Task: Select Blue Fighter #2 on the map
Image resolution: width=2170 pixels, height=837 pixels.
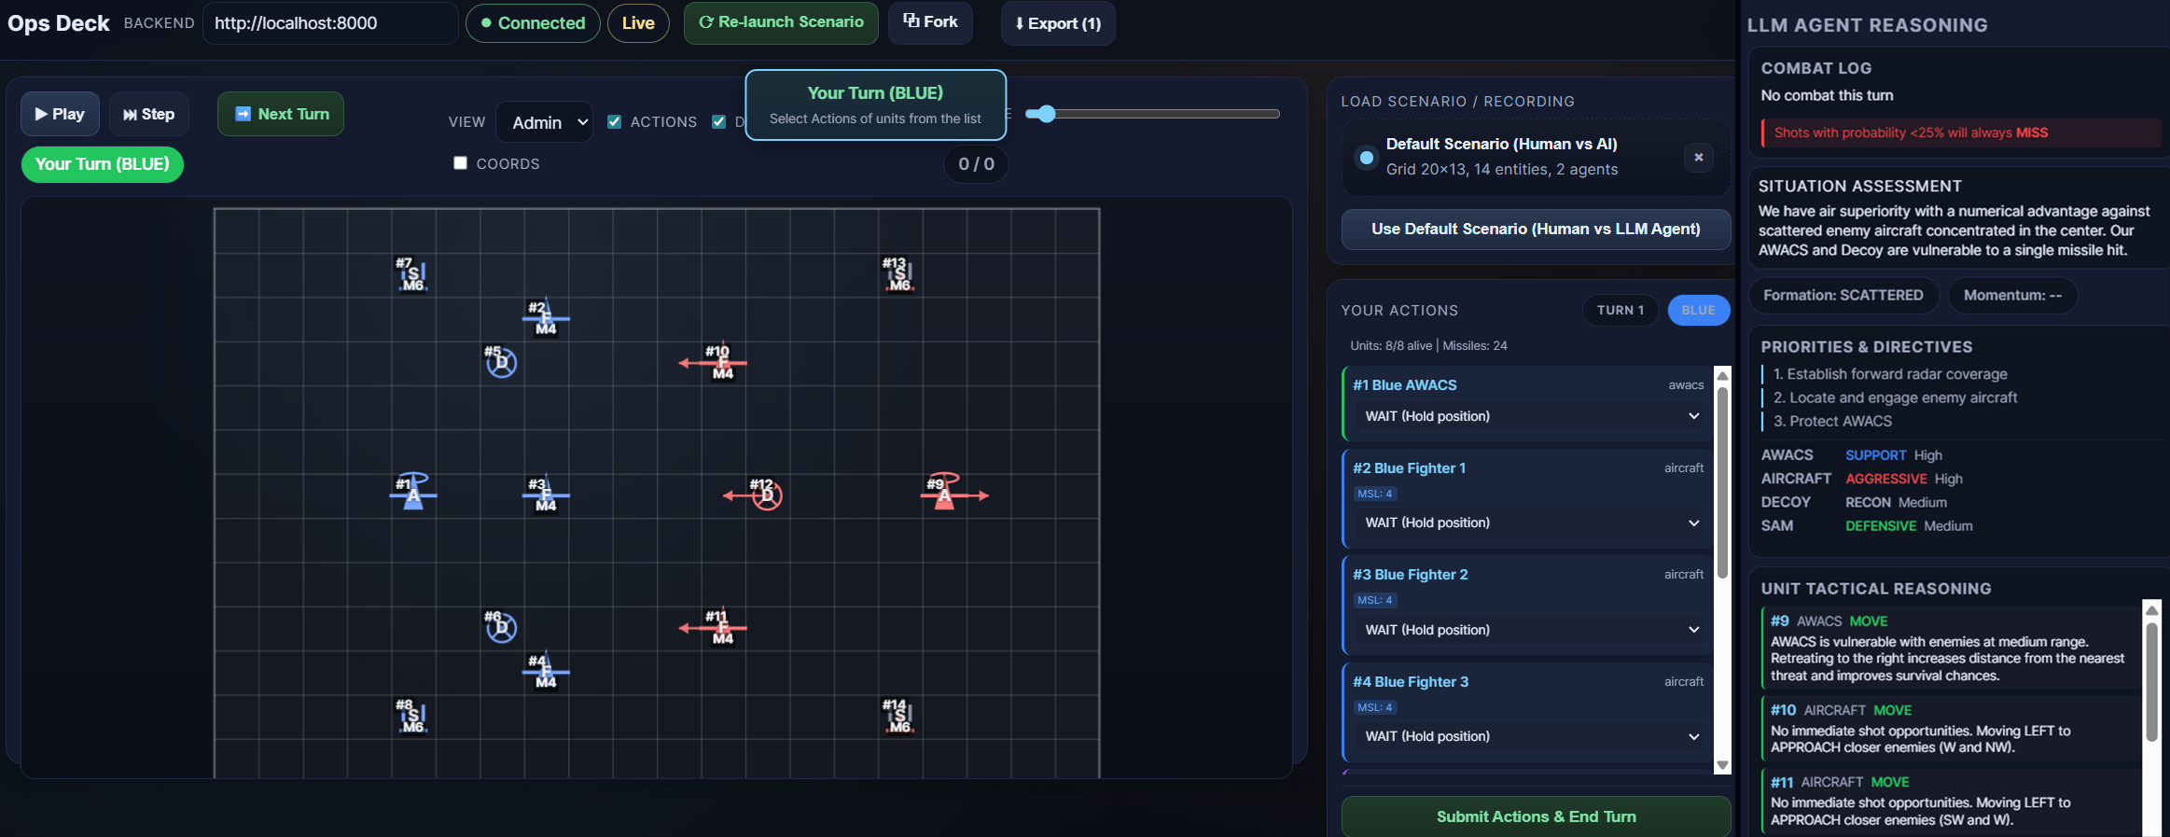Action: pos(545,318)
